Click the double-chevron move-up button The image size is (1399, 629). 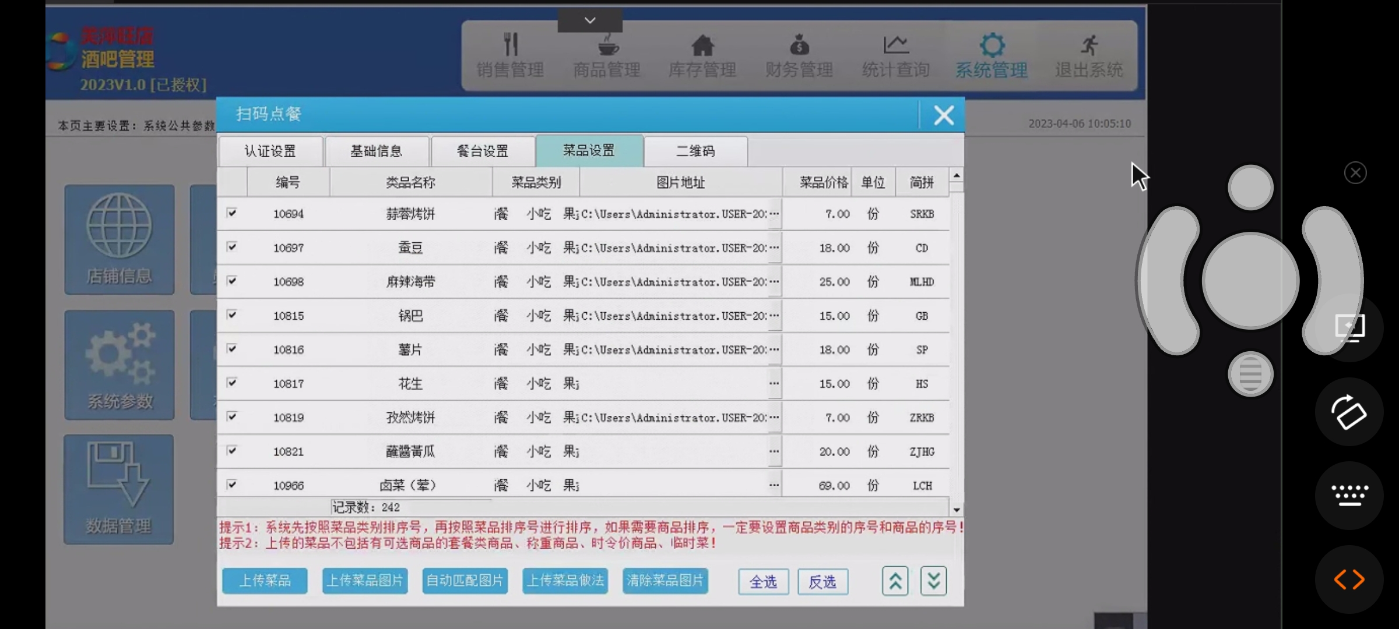point(895,581)
